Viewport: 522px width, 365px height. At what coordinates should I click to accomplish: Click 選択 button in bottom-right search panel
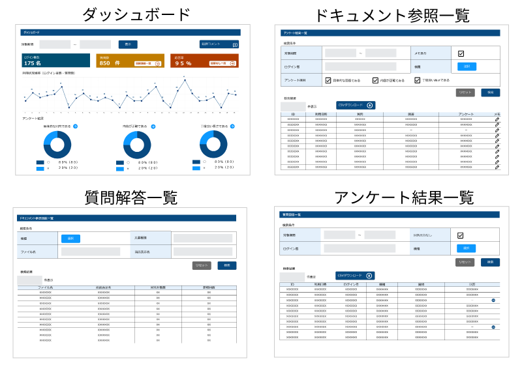point(467,248)
